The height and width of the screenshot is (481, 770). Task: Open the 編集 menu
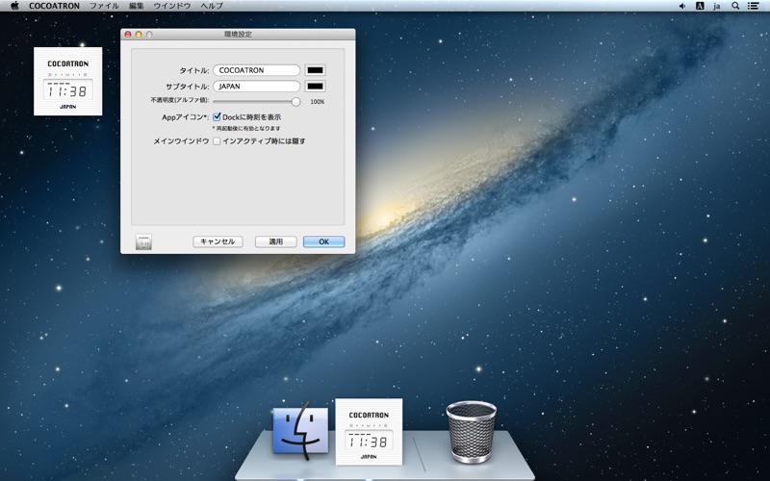(x=136, y=6)
